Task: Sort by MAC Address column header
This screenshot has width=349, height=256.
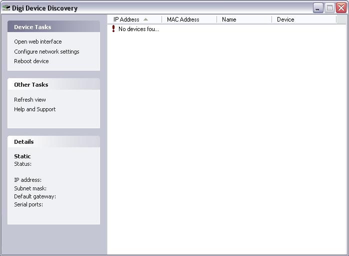Action: (183, 20)
